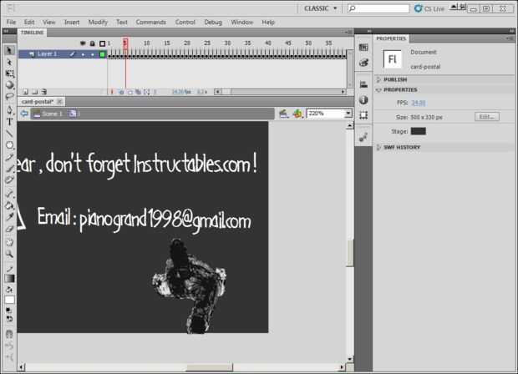Pick the Oval shape tool
The width and height of the screenshot is (518, 374).
click(x=9, y=145)
